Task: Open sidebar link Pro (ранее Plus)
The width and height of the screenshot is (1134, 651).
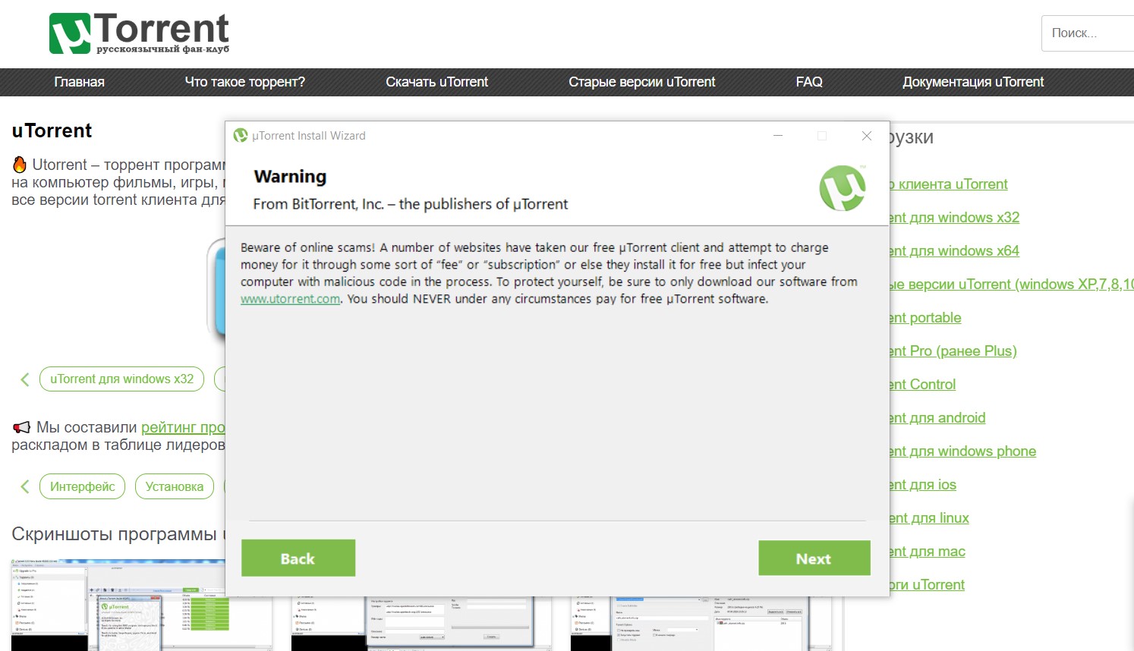Action: coord(953,351)
